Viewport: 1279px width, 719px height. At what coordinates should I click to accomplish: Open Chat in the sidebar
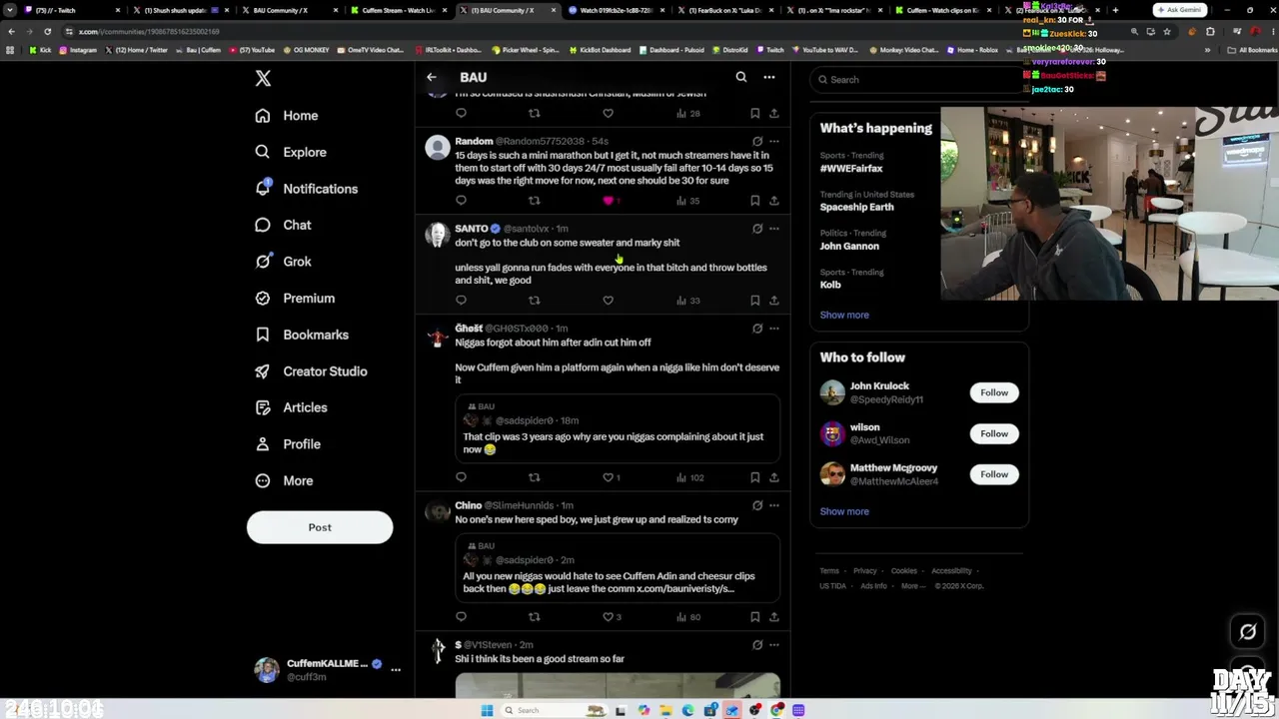(283, 225)
